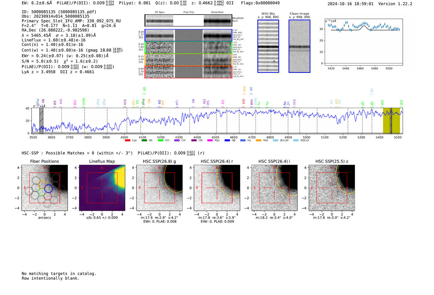Open the HSC SSP(26.4) i cutout
This screenshot has height=295, width=434.
274,188
